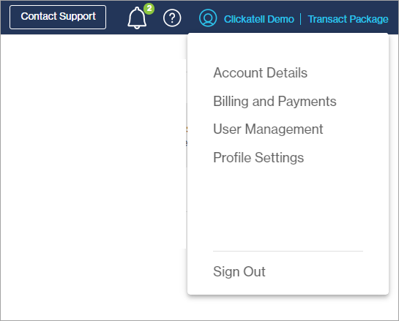Open Billing and Payments
Image resolution: width=399 pixels, height=321 pixels.
(x=275, y=101)
